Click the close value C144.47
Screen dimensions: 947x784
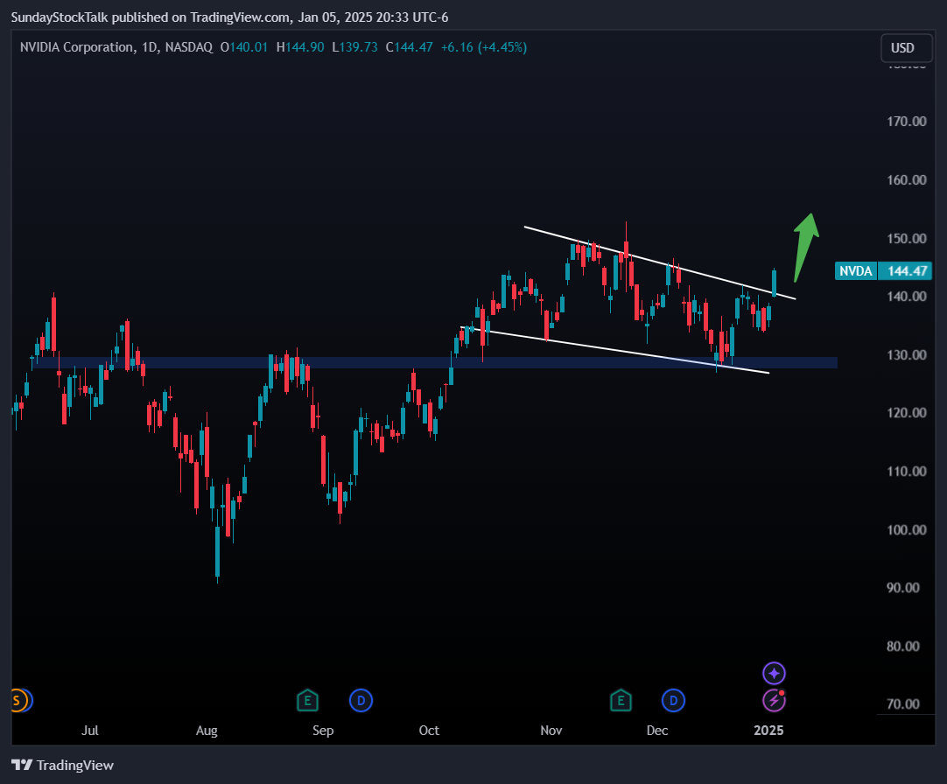click(410, 47)
